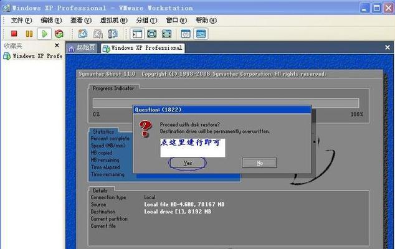This screenshot has height=249, width=395.
Task: Click the Revert to Snapshot icon
Action: (x=98, y=34)
